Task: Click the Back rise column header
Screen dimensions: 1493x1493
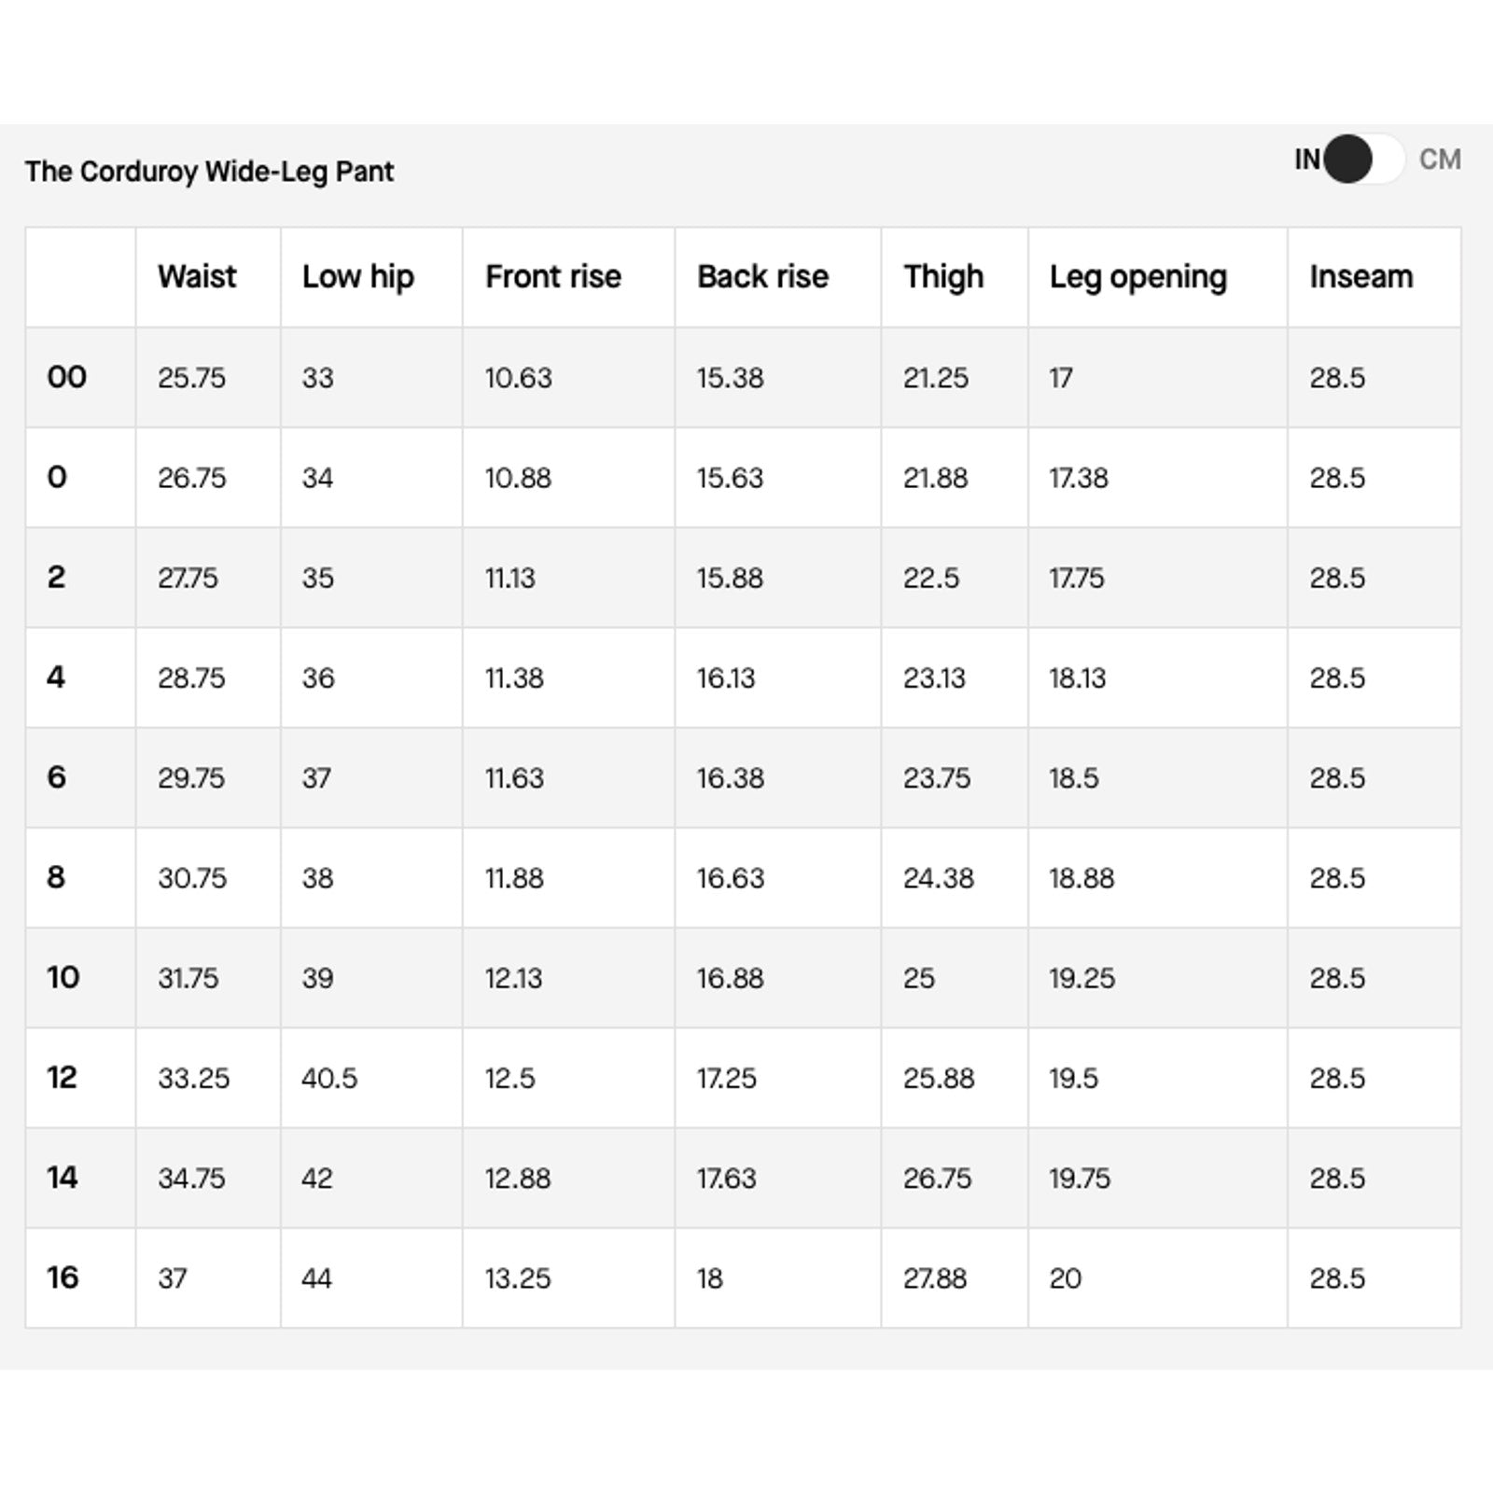Action: 762,276
